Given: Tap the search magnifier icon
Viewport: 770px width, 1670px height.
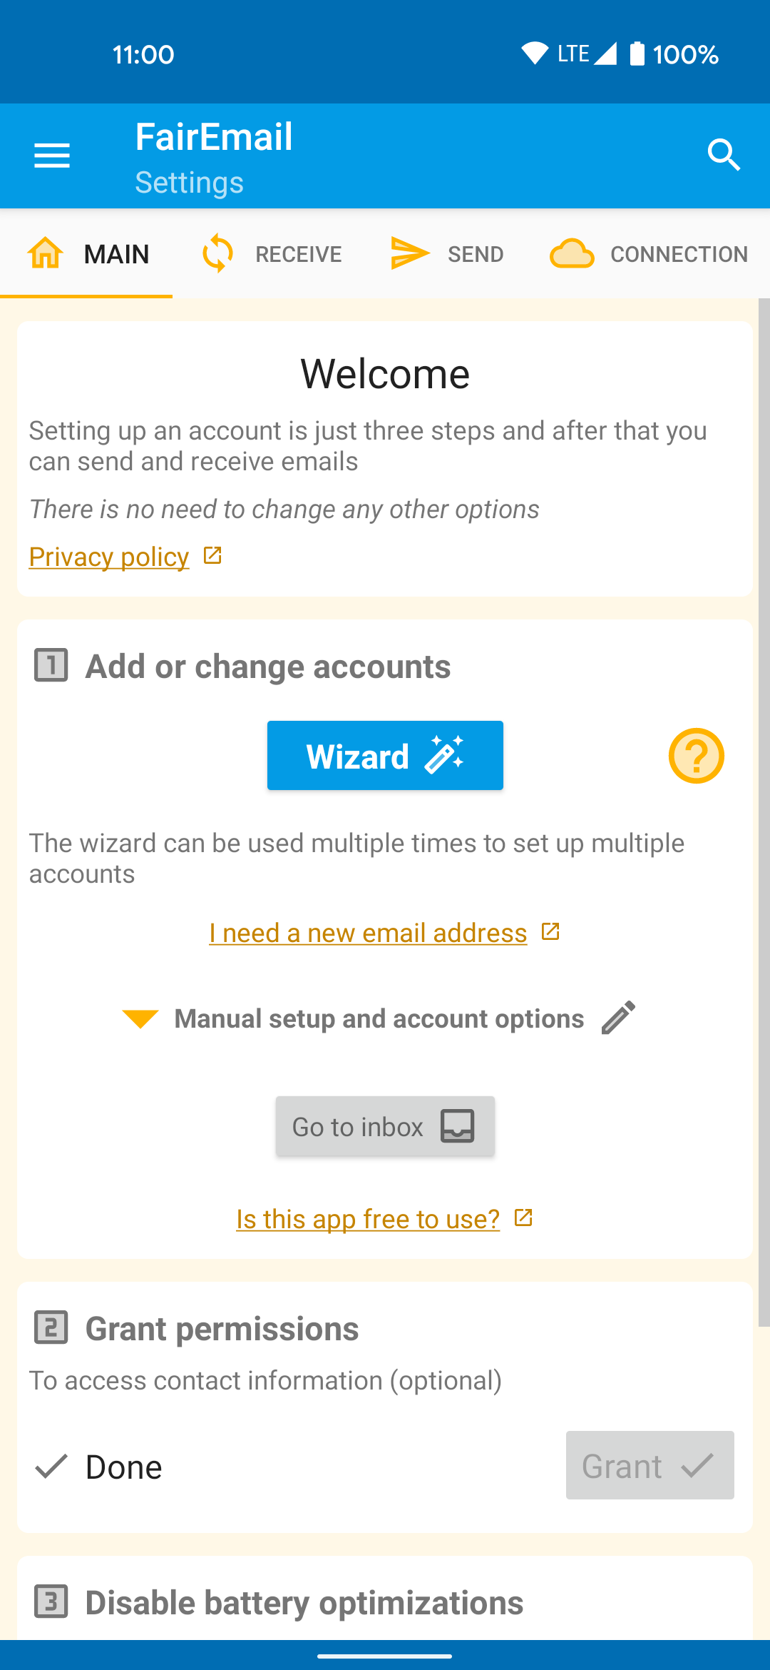Looking at the screenshot, I should [724, 156].
